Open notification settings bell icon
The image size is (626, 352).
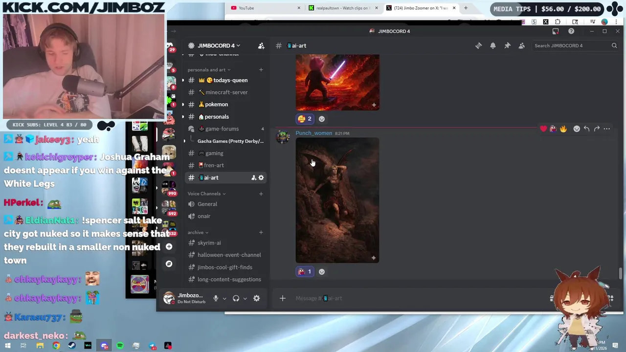click(493, 45)
